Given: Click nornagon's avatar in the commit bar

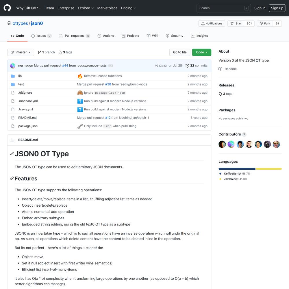Looking at the screenshot, I should (x=13, y=66).
